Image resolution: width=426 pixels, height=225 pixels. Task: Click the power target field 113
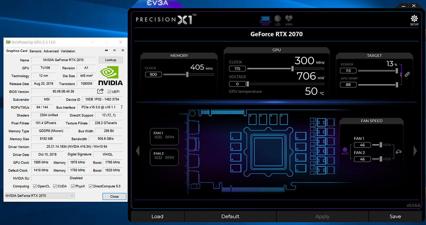click(x=348, y=71)
